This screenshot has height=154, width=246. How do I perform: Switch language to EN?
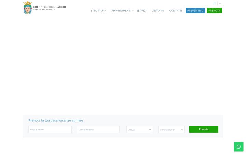(220, 4)
